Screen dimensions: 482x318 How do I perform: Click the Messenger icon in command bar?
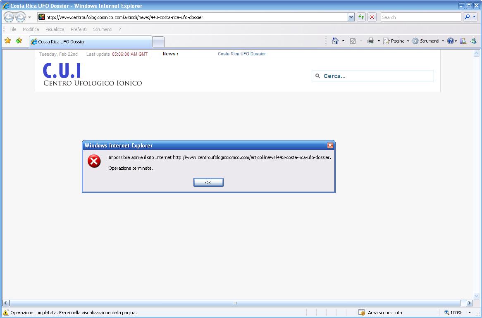tap(473, 41)
